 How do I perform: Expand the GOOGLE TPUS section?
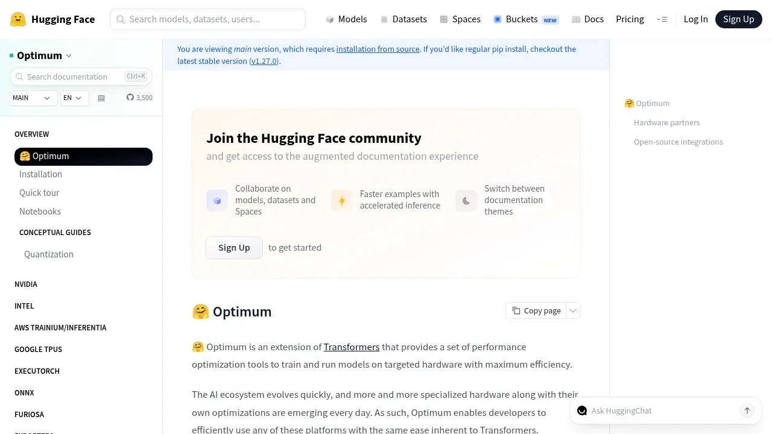pyautogui.click(x=38, y=350)
